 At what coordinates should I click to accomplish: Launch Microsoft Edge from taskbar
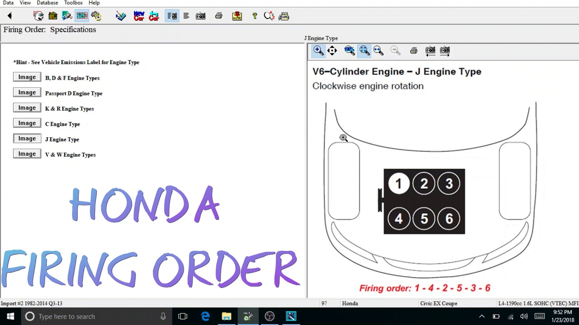pos(205,316)
